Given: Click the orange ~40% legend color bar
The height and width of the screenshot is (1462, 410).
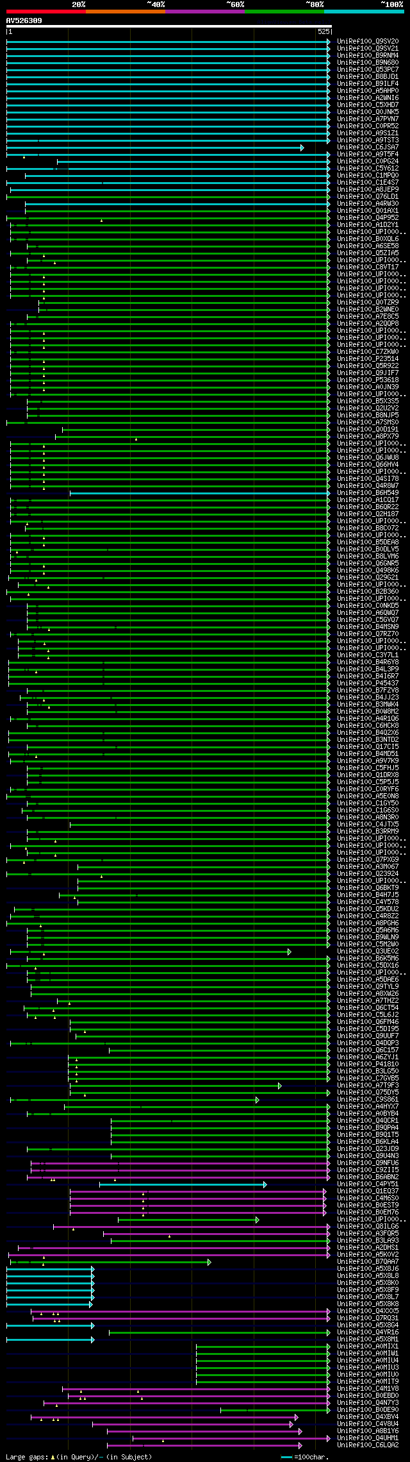Looking at the screenshot, I should (x=126, y=11).
